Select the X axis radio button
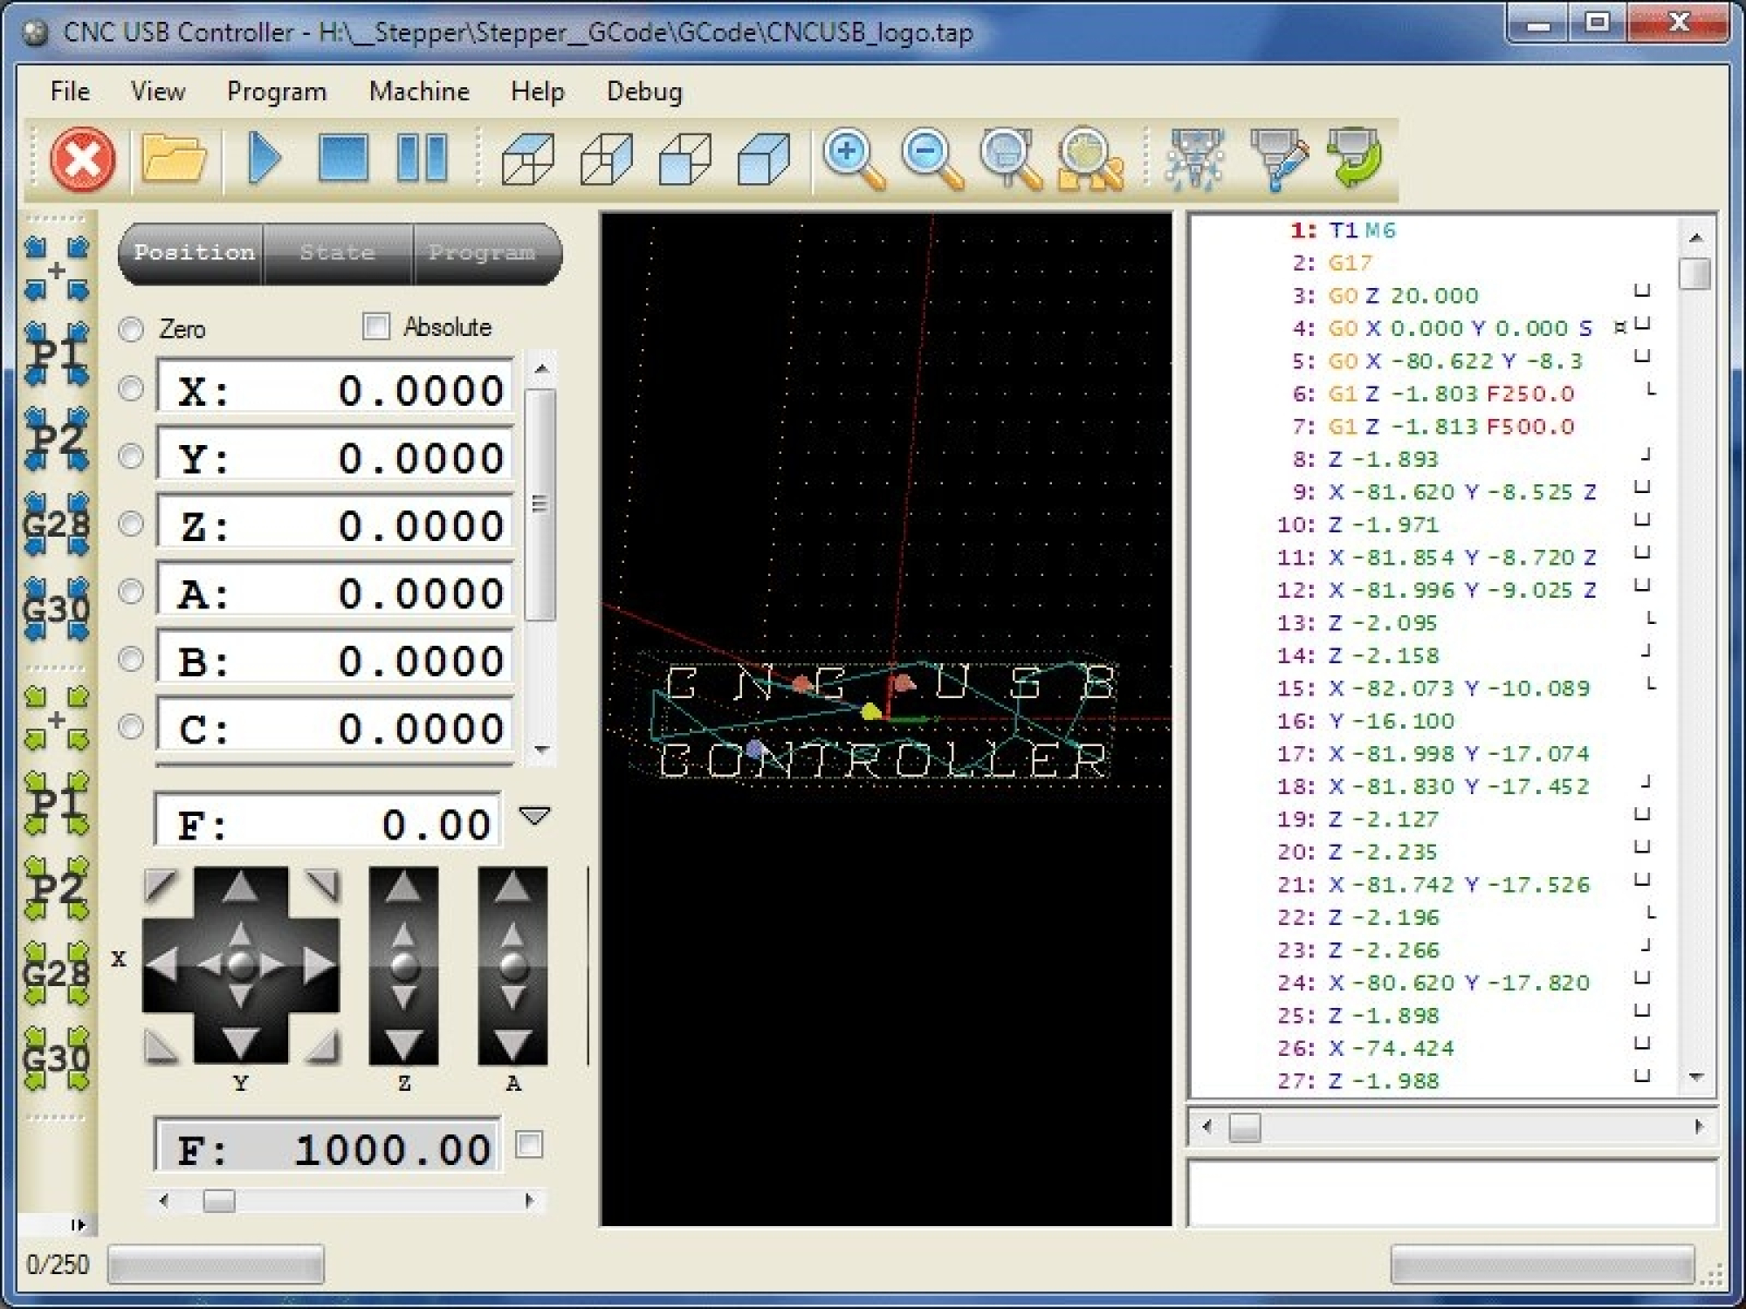Viewport: 1746px width, 1309px height. click(x=131, y=388)
